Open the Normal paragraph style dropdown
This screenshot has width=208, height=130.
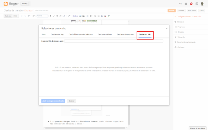(x=42, y=16)
